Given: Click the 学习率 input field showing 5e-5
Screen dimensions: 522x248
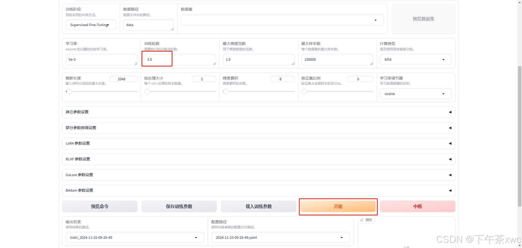Looking at the screenshot, I should (x=101, y=59).
